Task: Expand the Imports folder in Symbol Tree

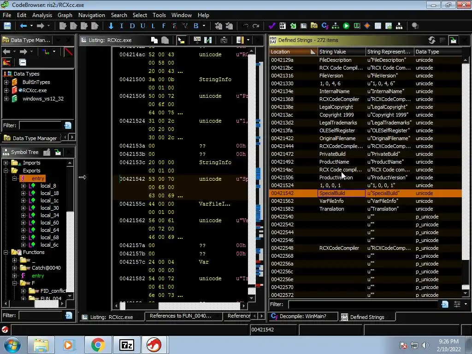Action: [6, 163]
